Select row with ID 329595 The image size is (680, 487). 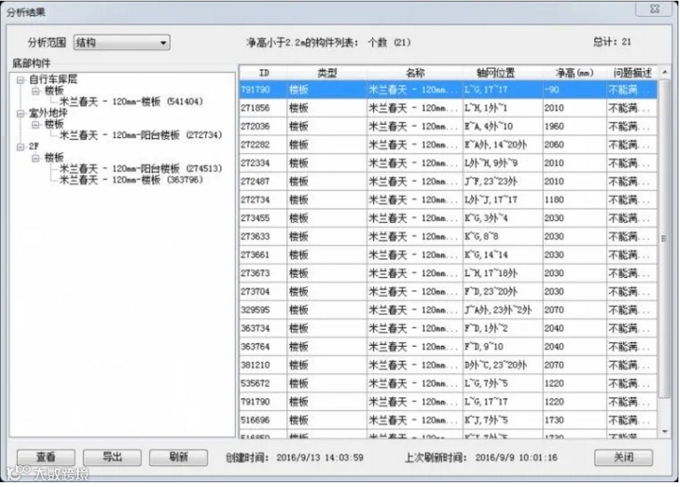pyautogui.click(x=448, y=310)
